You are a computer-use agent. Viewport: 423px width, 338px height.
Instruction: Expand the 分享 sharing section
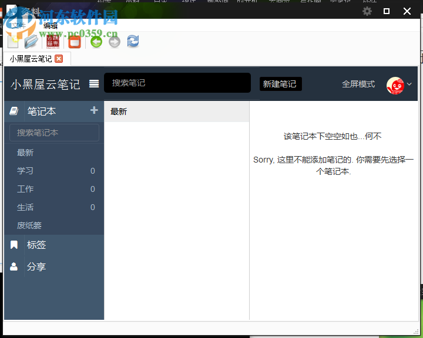[36, 266]
